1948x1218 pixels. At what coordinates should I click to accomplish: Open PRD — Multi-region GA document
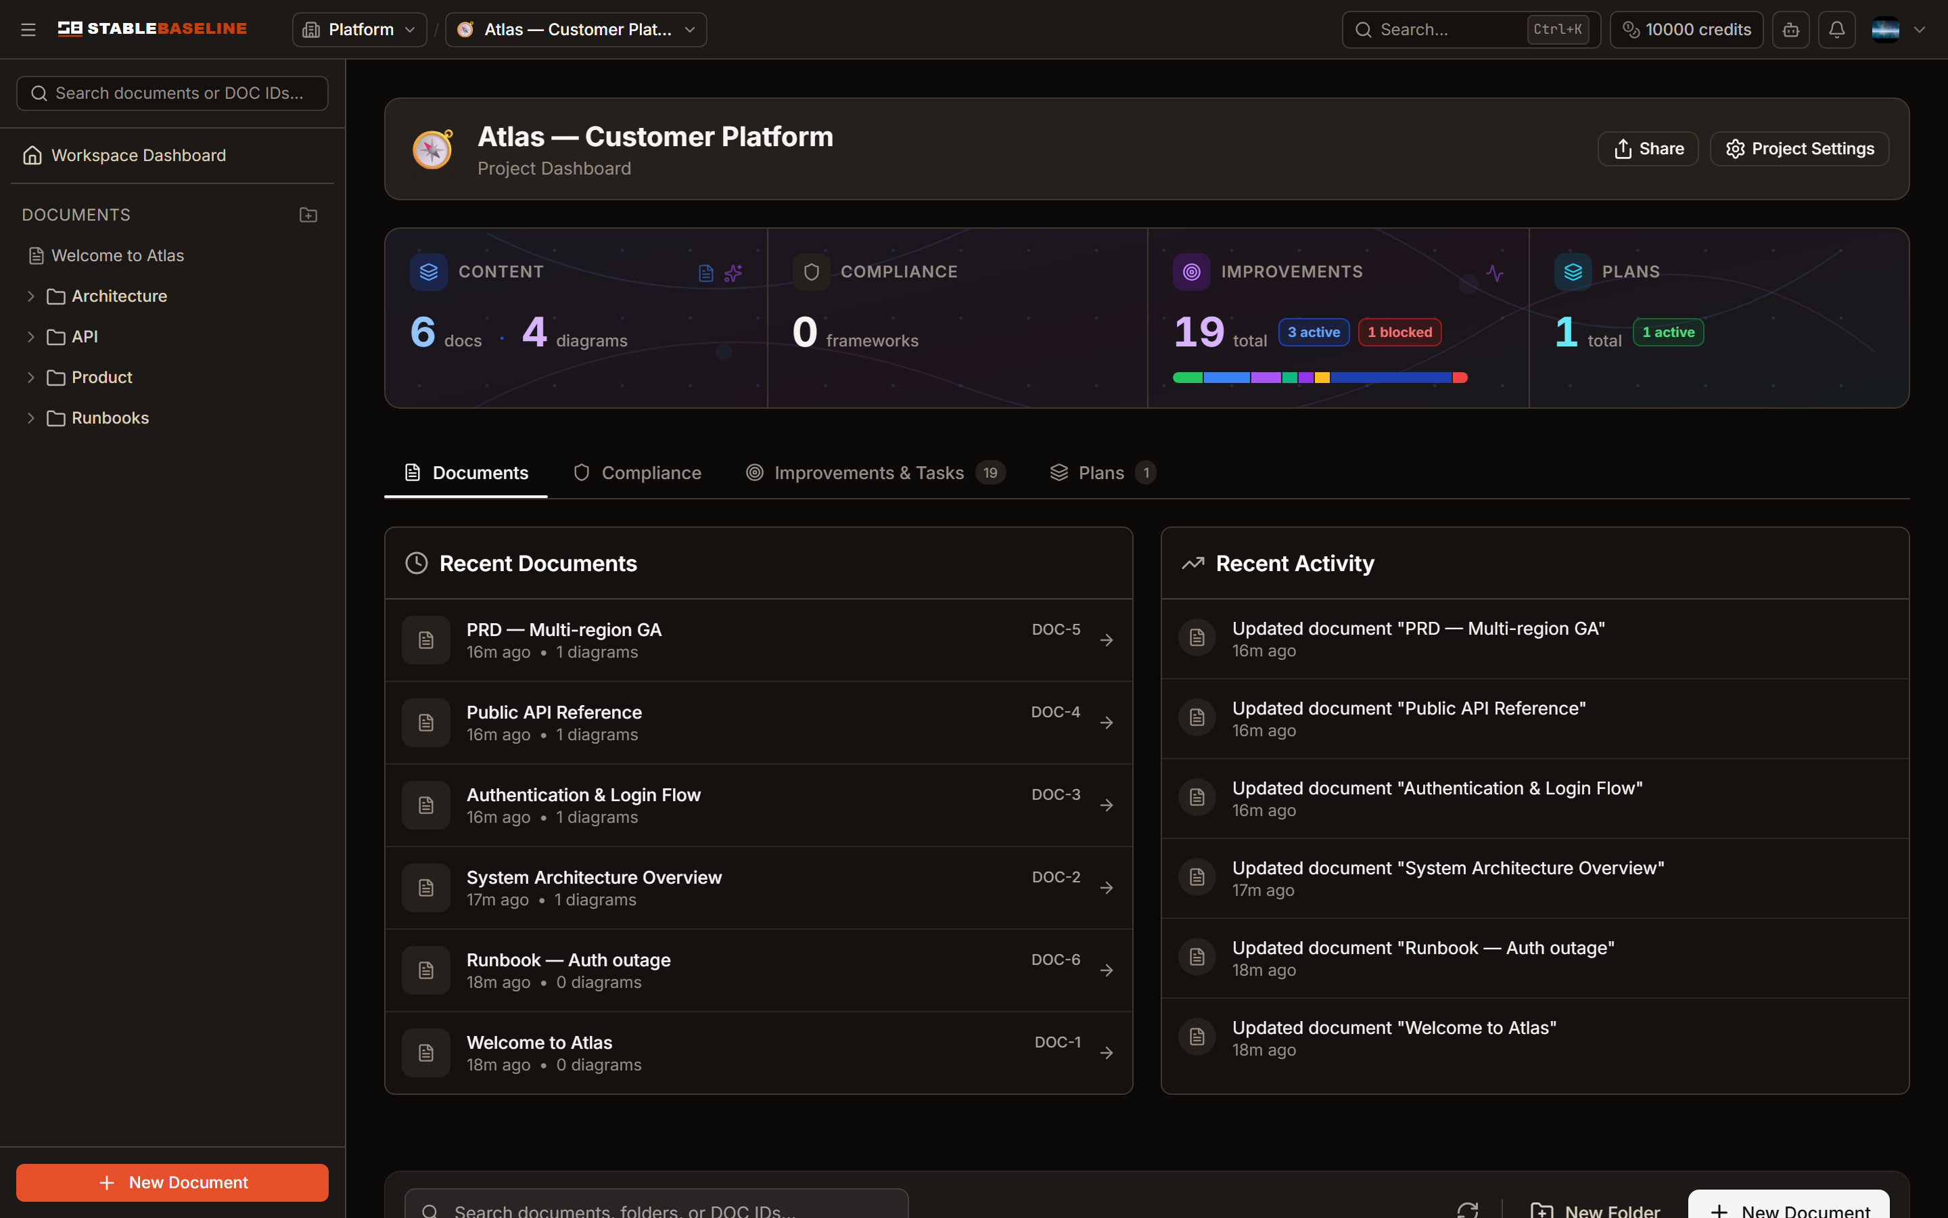[758, 640]
